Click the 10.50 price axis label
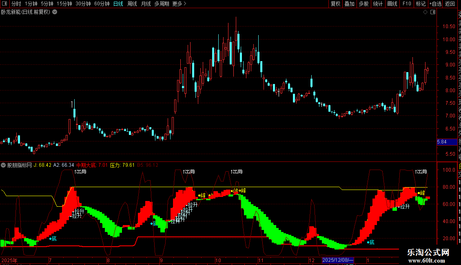The image size is (461, 265). pos(449,26)
